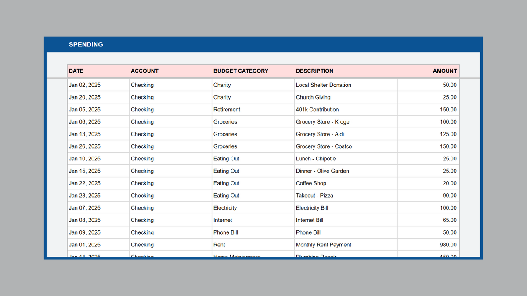Select the Electricity Bill description cell
527x296 pixels.
(346, 208)
